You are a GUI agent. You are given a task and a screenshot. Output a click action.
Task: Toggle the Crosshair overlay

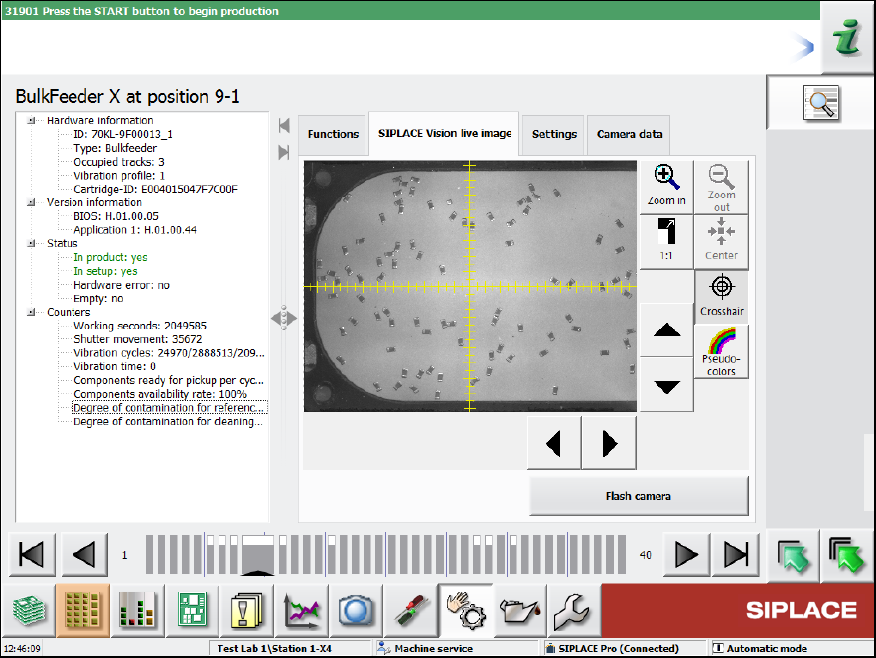click(721, 297)
